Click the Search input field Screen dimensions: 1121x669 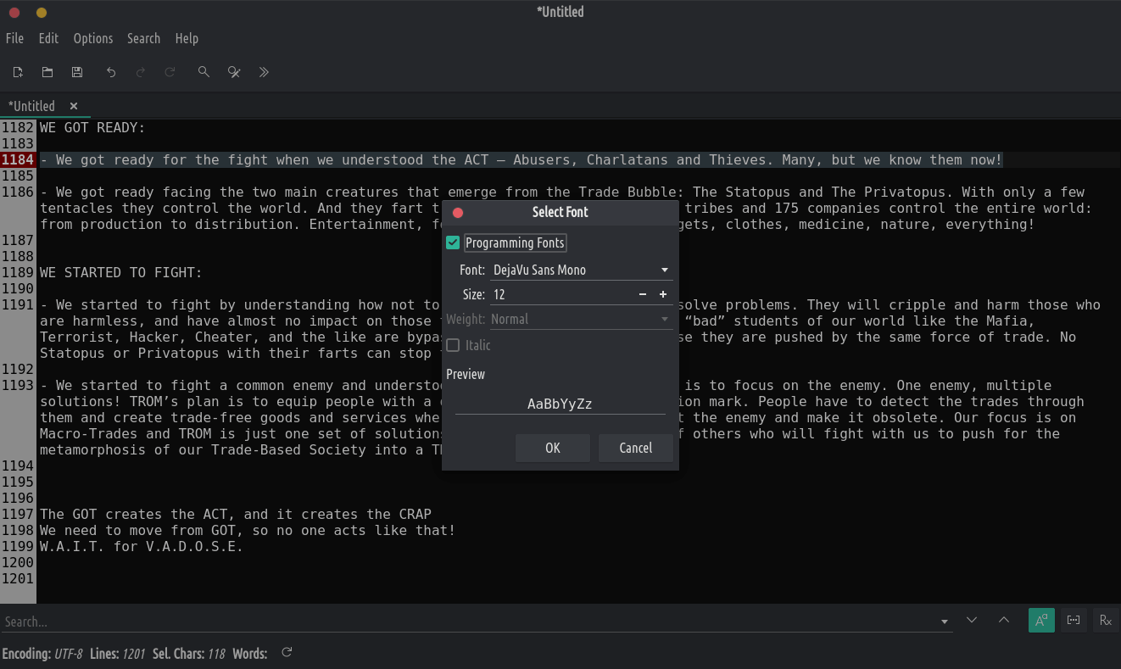pos(466,622)
